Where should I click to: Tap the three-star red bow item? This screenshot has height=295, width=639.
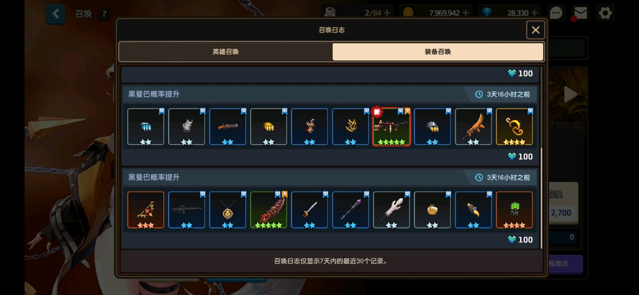[145, 210]
